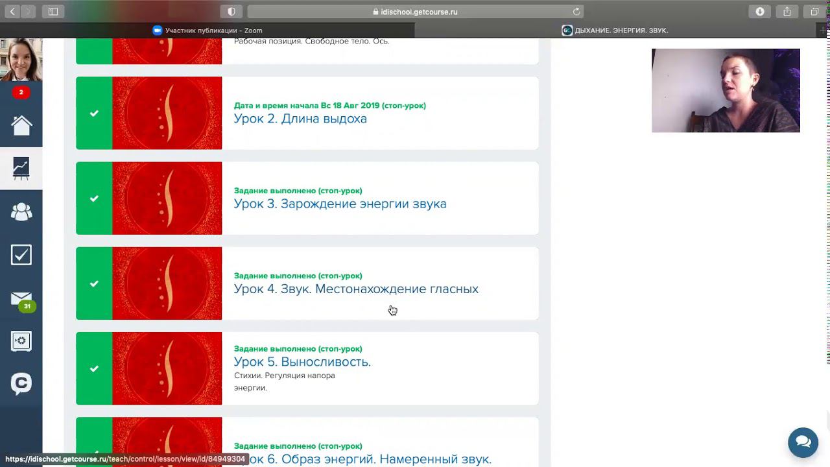Open lesson Урок 5. Выносливость.

[x=302, y=362]
